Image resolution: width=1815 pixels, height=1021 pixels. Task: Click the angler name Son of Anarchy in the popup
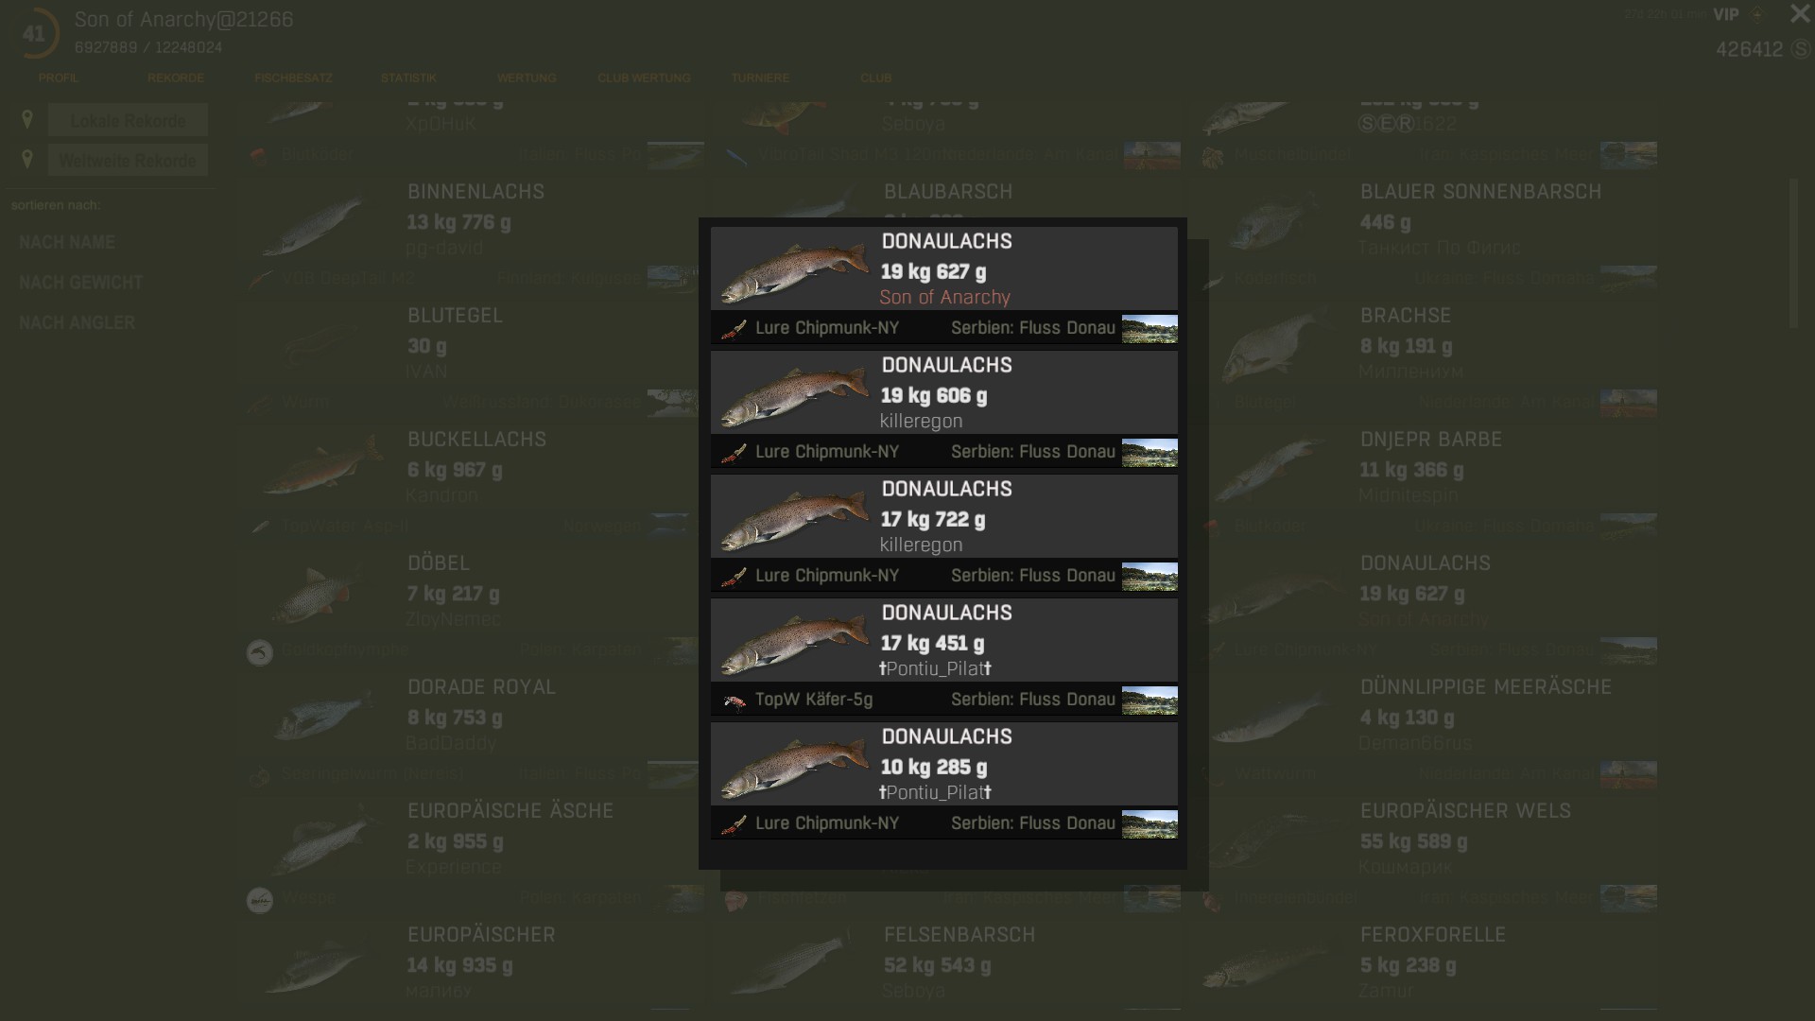point(944,298)
